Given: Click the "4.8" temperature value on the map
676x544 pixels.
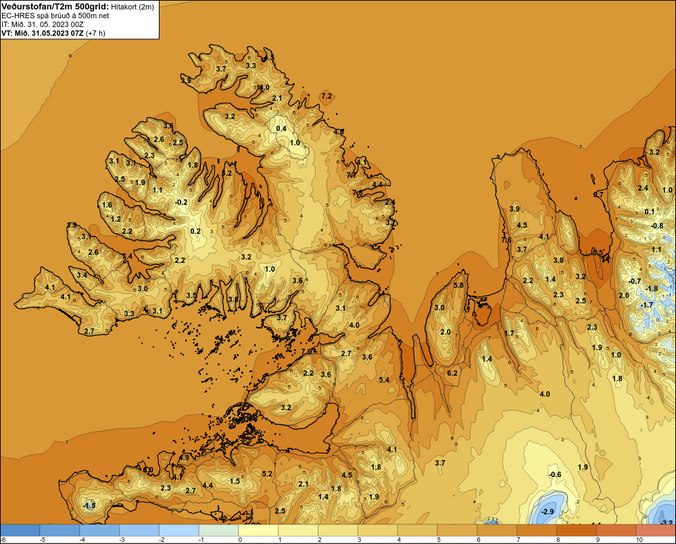Looking at the screenshot, I should coord(339,132).
